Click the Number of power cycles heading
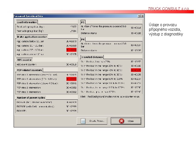This screenshot has width=196, height=147. [31, 98]
